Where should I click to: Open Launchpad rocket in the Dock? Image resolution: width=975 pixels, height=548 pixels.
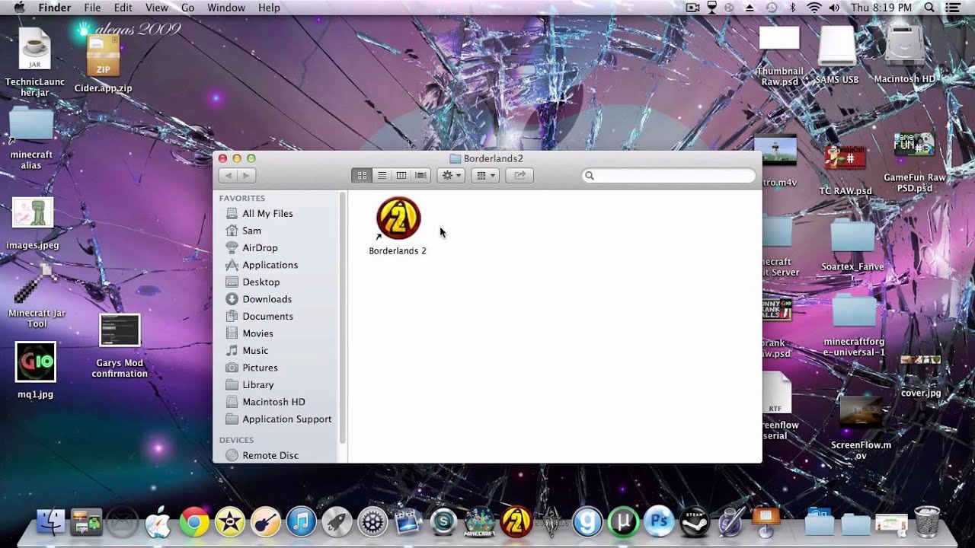tap(337, 522)
